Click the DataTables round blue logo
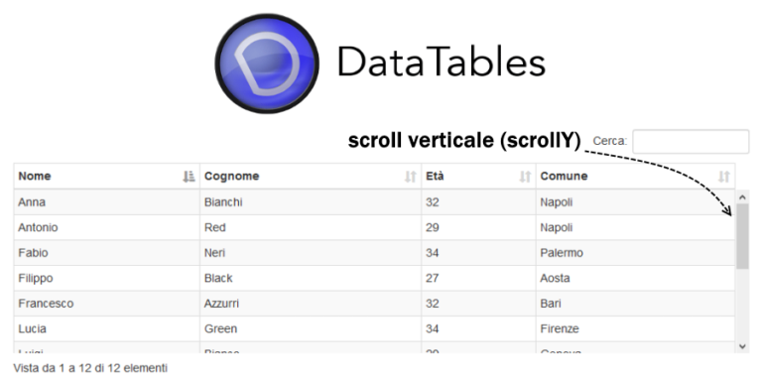The width and height of the screenshot is (762, 381). [x=267, y=63]
